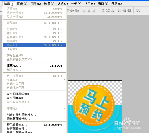Choose 查找和替换文本(X)... entry

35,59
